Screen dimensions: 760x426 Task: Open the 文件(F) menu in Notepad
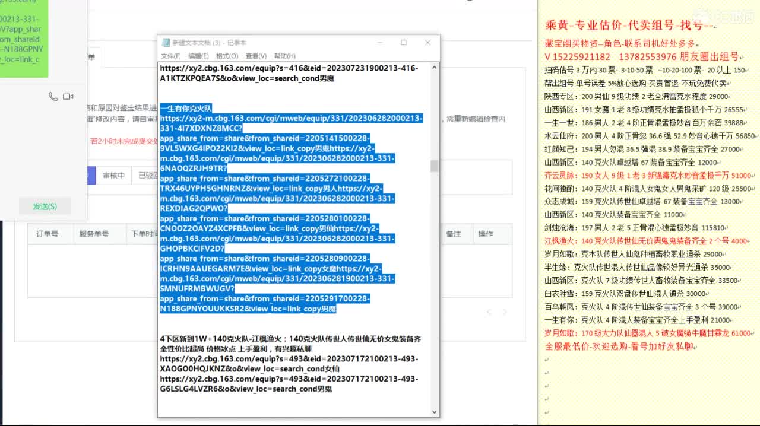click(x=170, y=56)
